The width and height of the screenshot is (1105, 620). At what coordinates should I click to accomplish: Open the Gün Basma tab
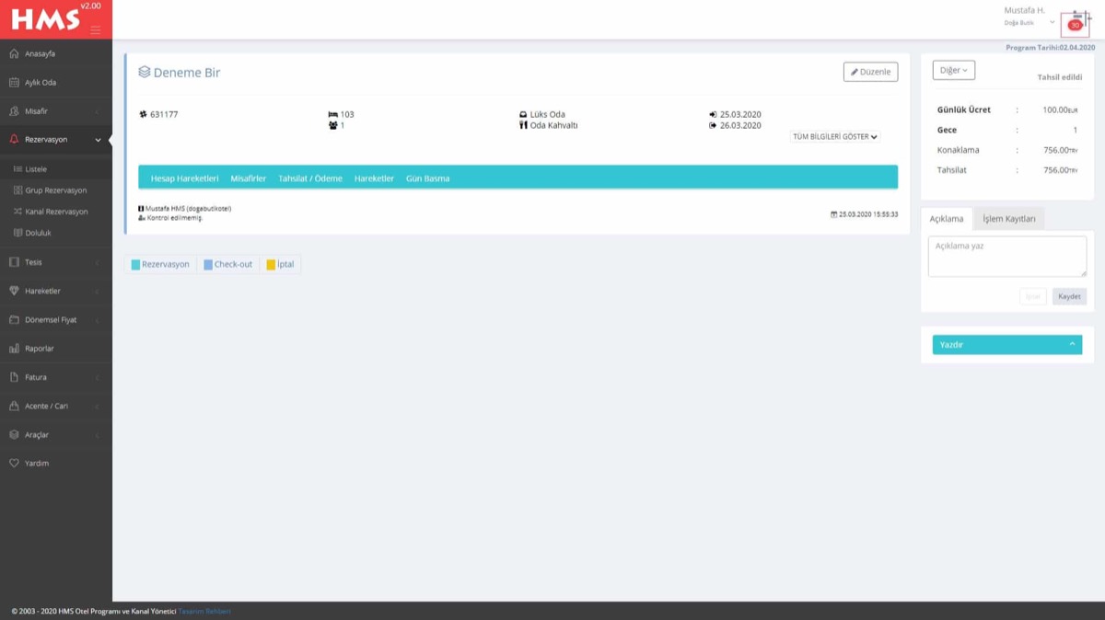point(428,178)
